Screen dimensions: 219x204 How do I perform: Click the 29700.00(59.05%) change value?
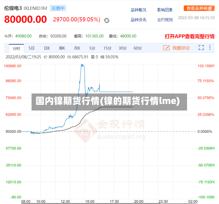(77, 20)
